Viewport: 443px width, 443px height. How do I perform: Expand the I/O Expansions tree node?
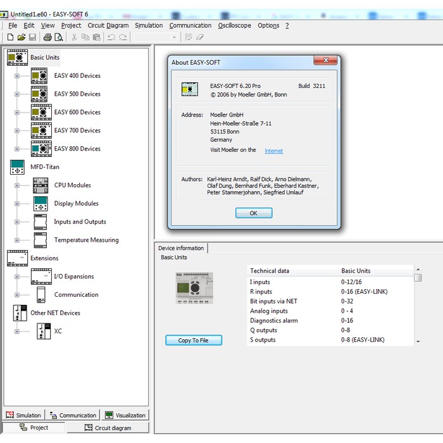point(17,277)
